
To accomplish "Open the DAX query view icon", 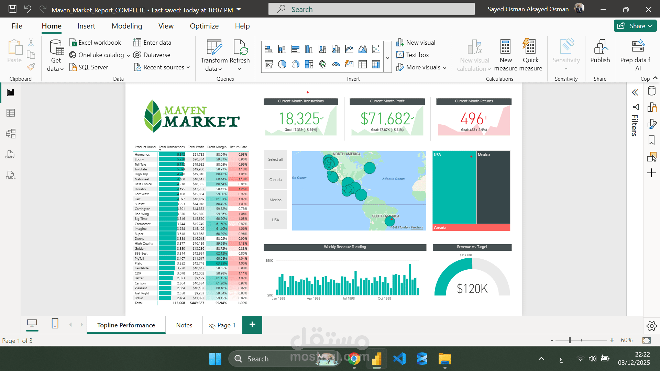I will [10, 155].
